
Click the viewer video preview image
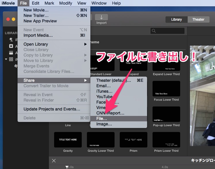(202, 96)
